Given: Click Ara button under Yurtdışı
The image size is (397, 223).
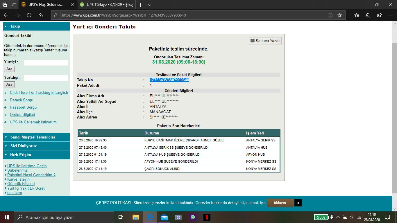Looking at the screenshot, I should (9, 84).
